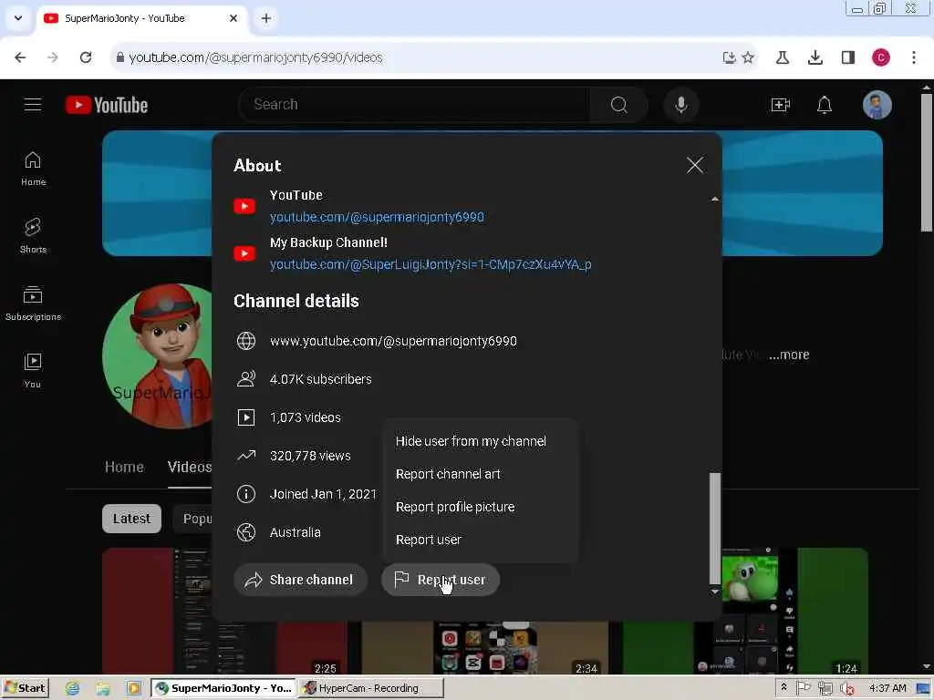
Task: Open Internet Explorer taskbar icon
Action: pos(73,688)
